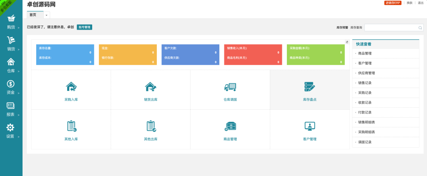Expand the 资金 submenu arrow
Screen dimensions: 427x176
(x=18, y=93)
